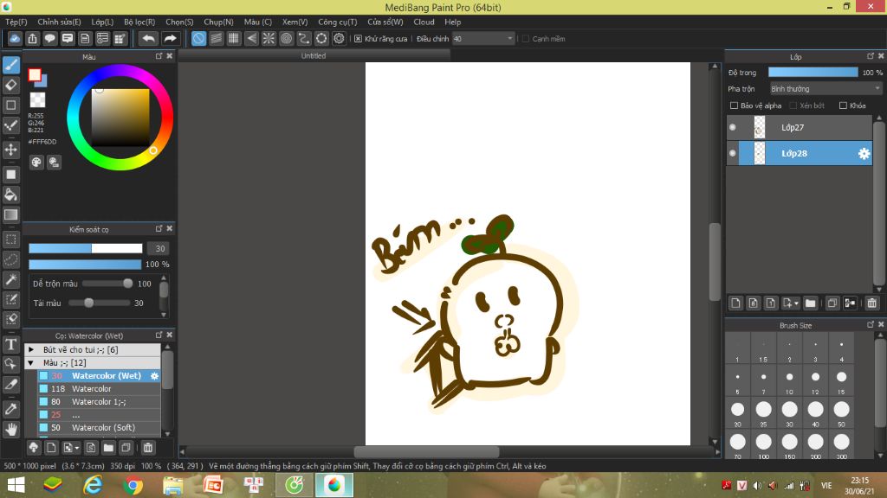Open Lớp28 layer settings gear

(864, 154)
